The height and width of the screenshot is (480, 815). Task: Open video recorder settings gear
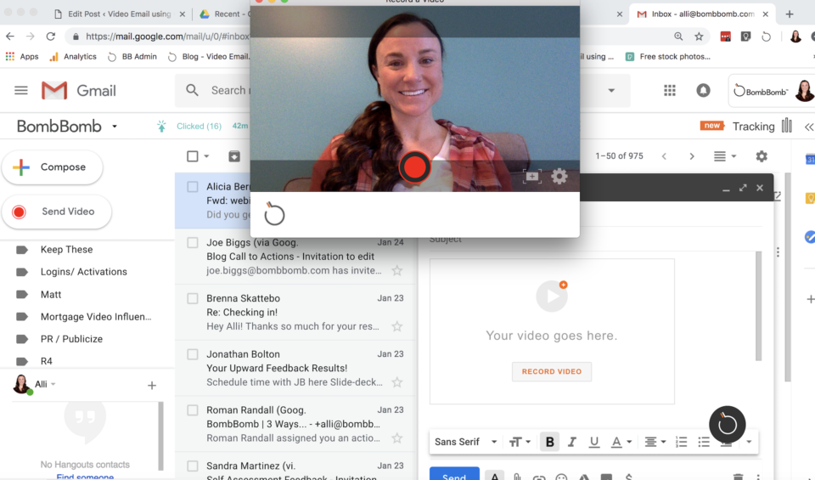coord(559,177)
